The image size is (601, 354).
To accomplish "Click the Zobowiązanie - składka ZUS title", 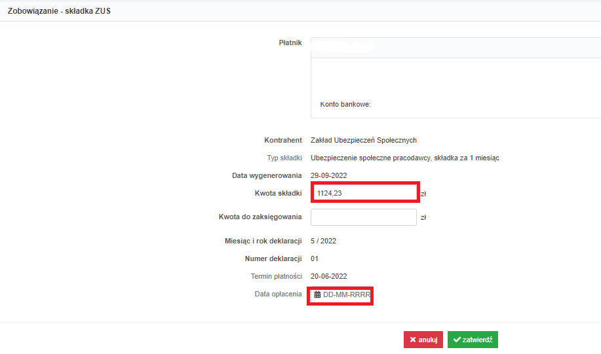I will pyautogui.click(x=59, y=11).
